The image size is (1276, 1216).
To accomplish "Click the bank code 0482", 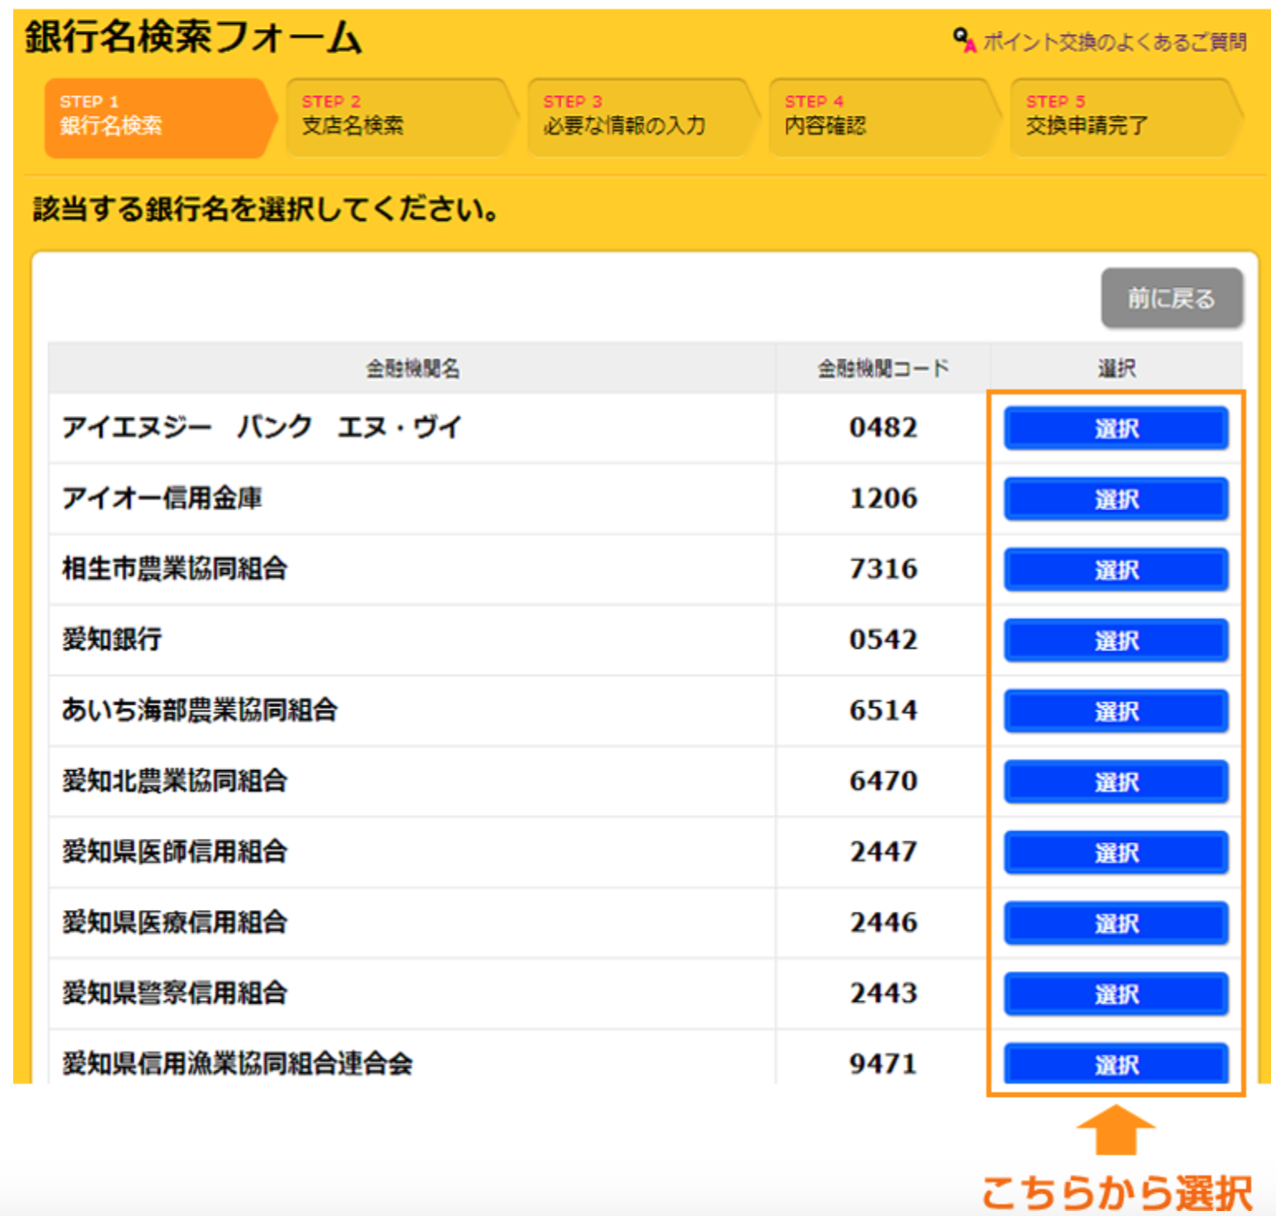I will tap(884, 428).
